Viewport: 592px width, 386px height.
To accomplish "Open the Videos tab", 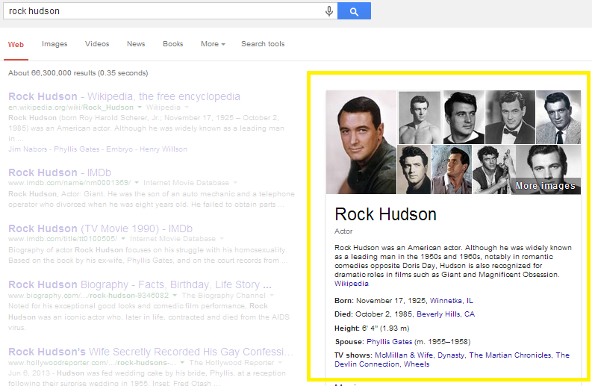I will (97, 44).
